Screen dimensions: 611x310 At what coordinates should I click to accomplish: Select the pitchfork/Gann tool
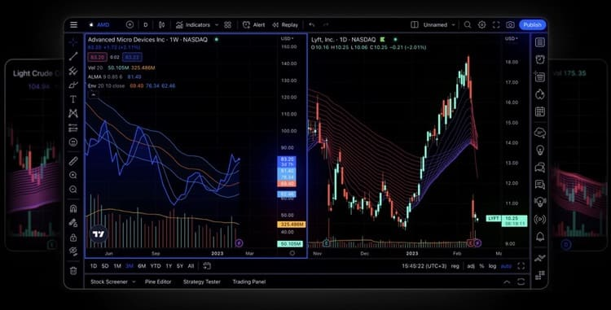[73, 71]
